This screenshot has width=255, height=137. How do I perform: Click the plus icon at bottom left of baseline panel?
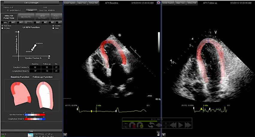pyautogui.click(x=65, y=135)
